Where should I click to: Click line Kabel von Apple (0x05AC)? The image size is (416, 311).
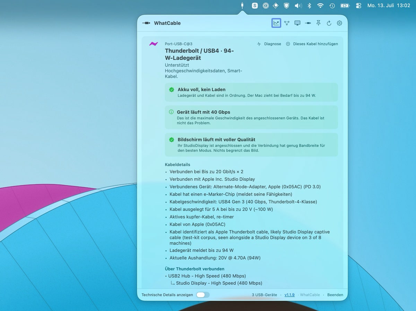tap(197, 224)
